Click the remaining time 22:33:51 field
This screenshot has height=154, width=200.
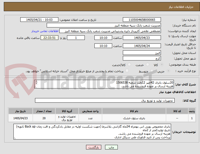[49, 38]
